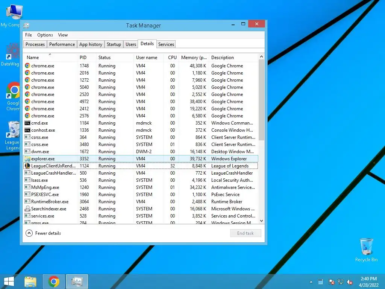This screenshot has height=289, width=385.
Task: Click the chrome.exe icon in PID 4972 row
Action: point(27,101)
